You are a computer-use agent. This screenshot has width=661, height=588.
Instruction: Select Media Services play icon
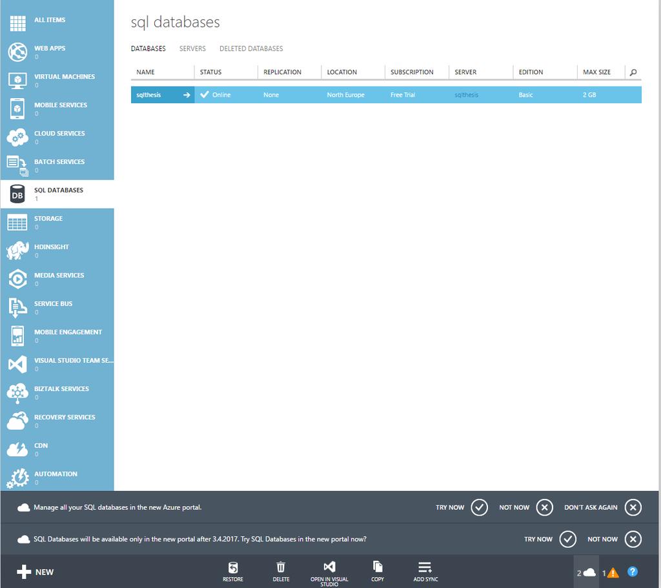[x=17, y=279]
